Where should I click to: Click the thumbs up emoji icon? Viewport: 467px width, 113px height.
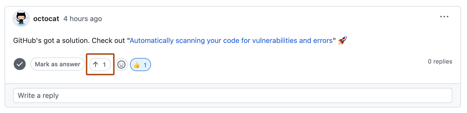pos(137,65)
